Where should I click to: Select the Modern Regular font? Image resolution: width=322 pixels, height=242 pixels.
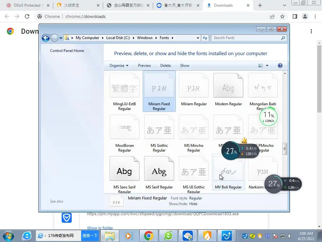tap(228, 89)
